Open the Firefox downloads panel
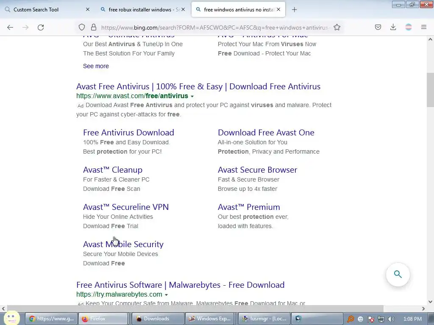Viewport: 434px width, 325px height. [393, 27]
